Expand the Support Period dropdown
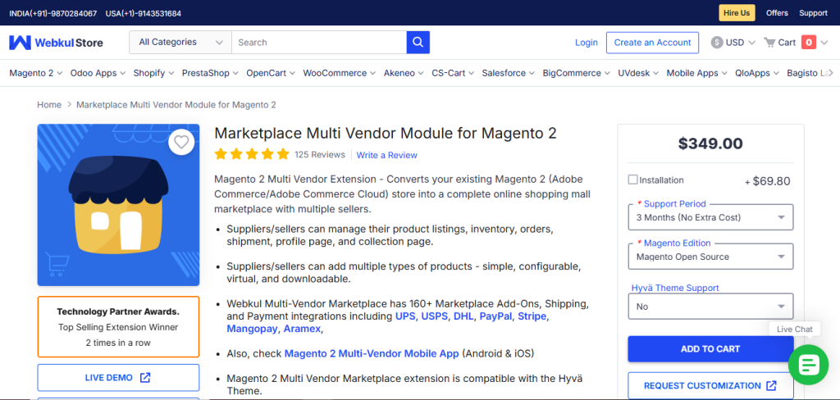Viewport: 840px width, 400px height. [710, 217]
